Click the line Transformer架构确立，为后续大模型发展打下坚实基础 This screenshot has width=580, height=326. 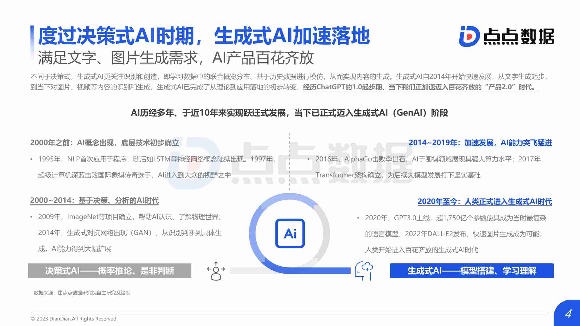[398, 175]
